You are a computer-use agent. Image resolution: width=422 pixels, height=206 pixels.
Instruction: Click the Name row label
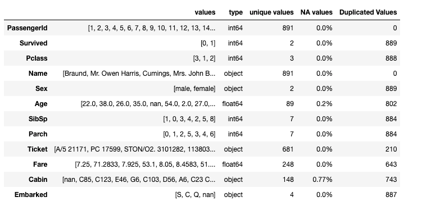click(38, 74)
